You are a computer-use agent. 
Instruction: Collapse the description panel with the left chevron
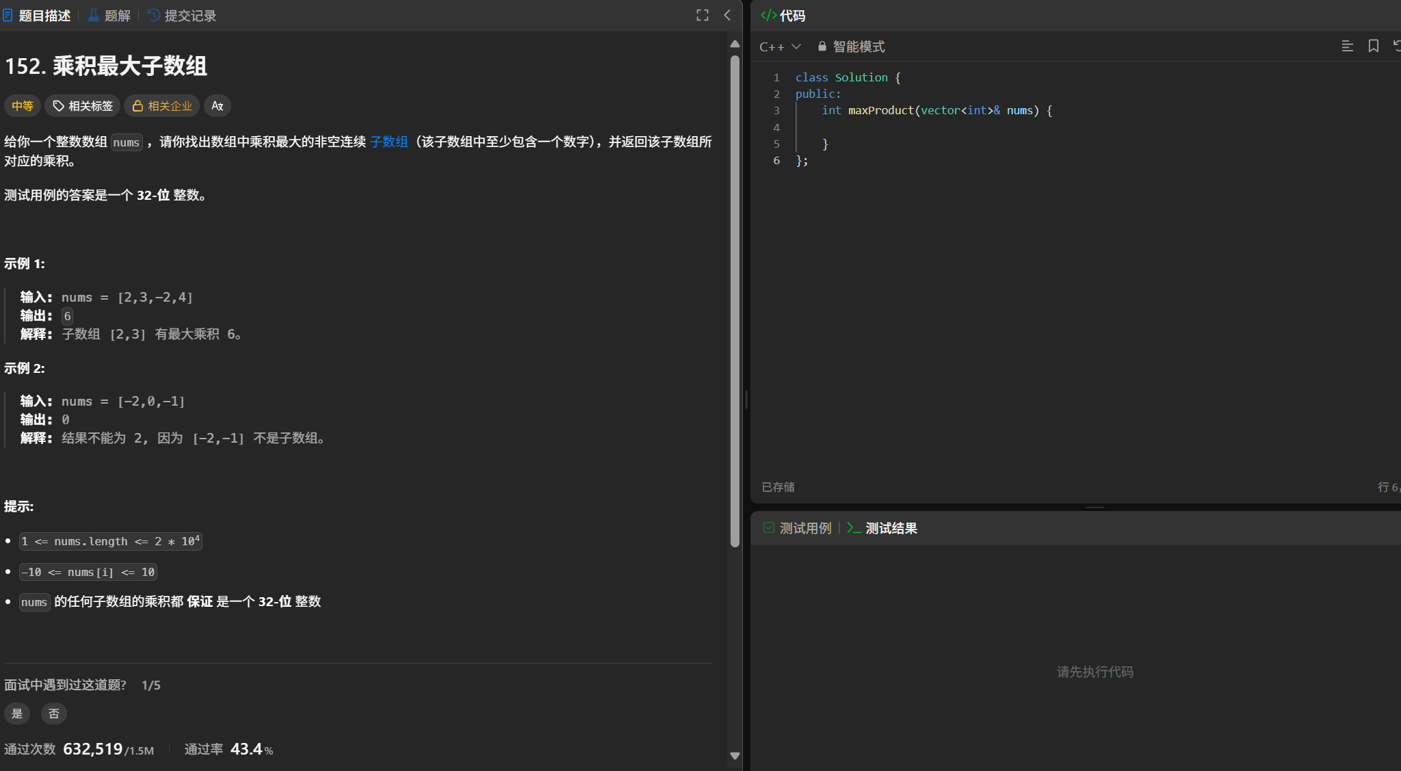coord(727,15)
